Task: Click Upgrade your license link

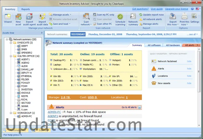Action: [x=177, y=9]
